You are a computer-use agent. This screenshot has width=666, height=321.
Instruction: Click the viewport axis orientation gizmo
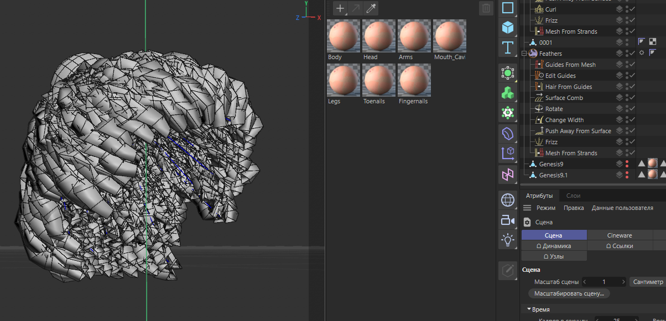tap(308, 12)
